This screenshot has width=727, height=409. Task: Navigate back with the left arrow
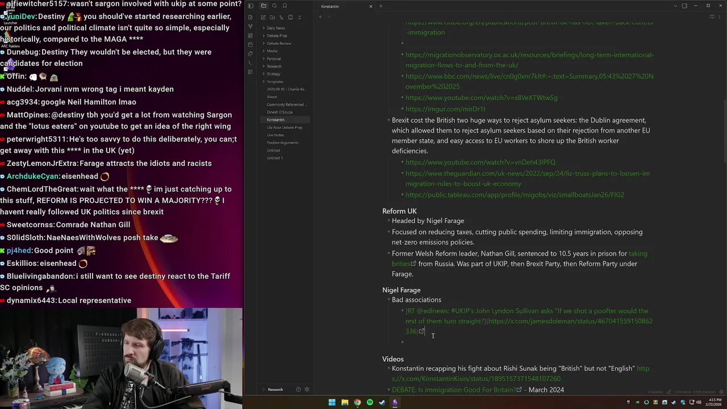tap(320, 17)
